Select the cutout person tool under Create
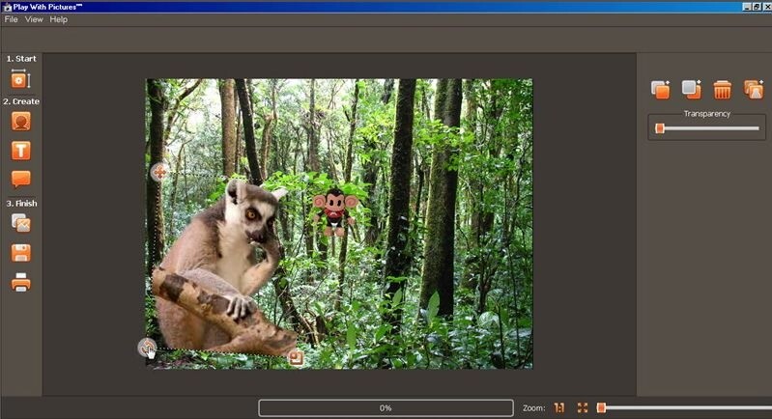 click(20, 122)
